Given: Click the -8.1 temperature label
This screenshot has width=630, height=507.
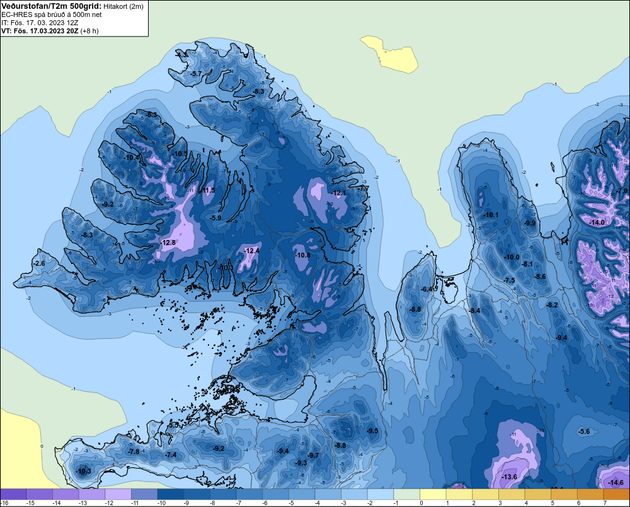Looking at the screenshot, I should (527, 264).
